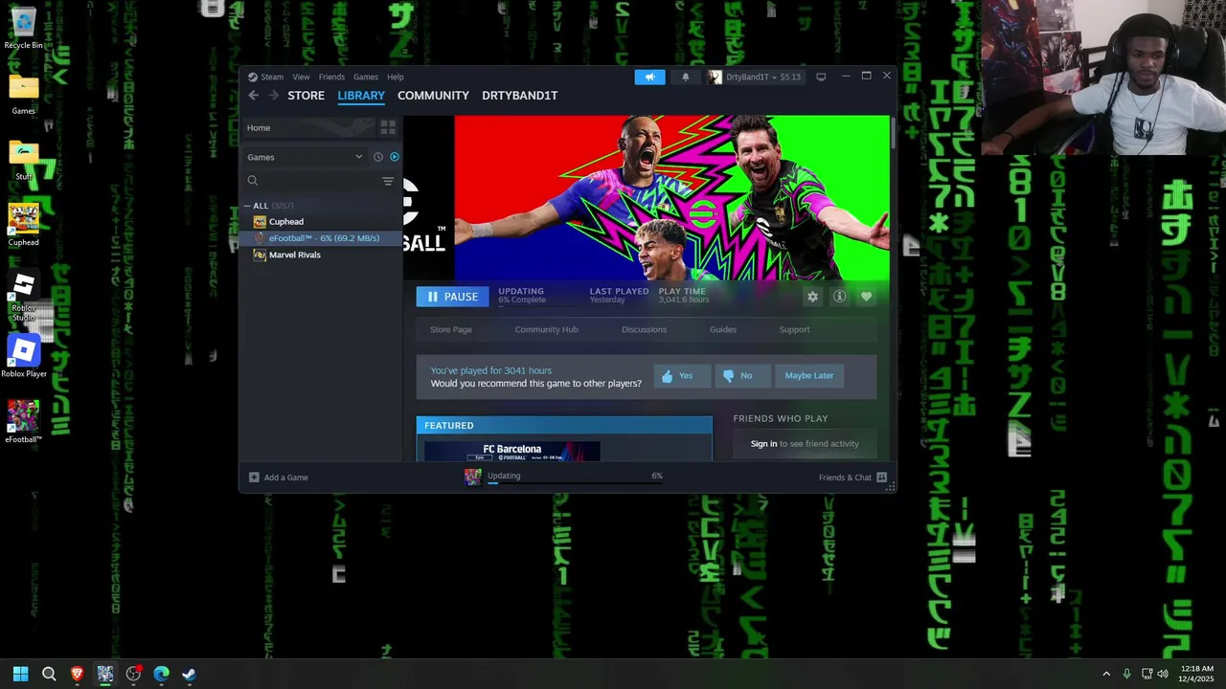Go to the LIBRARY section
This screenshot has width=1226, height=689.
361,96
